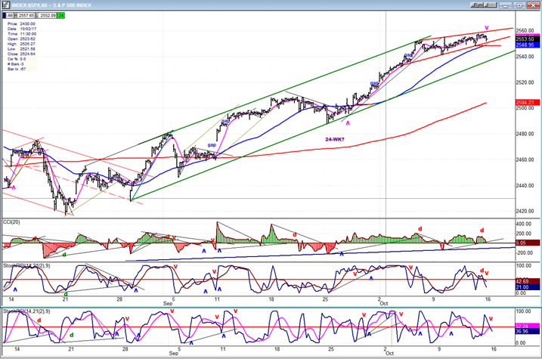The width and height of the screenshot is (542, 359).
Task: Click the blue 2548.95 moving average tag
Action: pyautogui.click(x=526, y=45)
